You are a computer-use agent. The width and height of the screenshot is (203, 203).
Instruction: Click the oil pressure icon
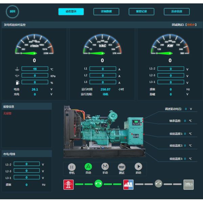tap(17, 76)
